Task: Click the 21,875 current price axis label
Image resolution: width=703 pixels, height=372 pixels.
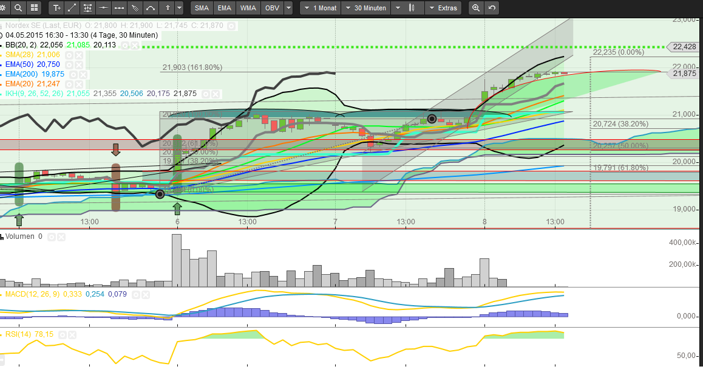Action: 682,74
